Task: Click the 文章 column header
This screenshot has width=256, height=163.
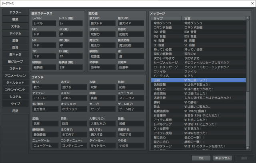Action: (214, 18)
